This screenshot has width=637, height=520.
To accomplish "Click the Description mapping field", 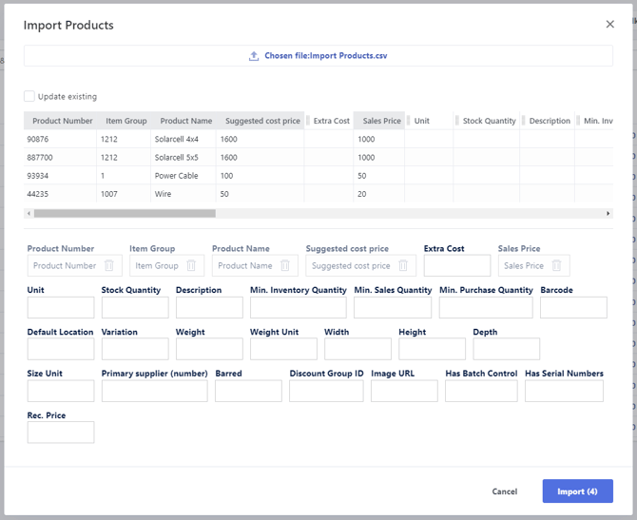I will (x=209, y=307).
